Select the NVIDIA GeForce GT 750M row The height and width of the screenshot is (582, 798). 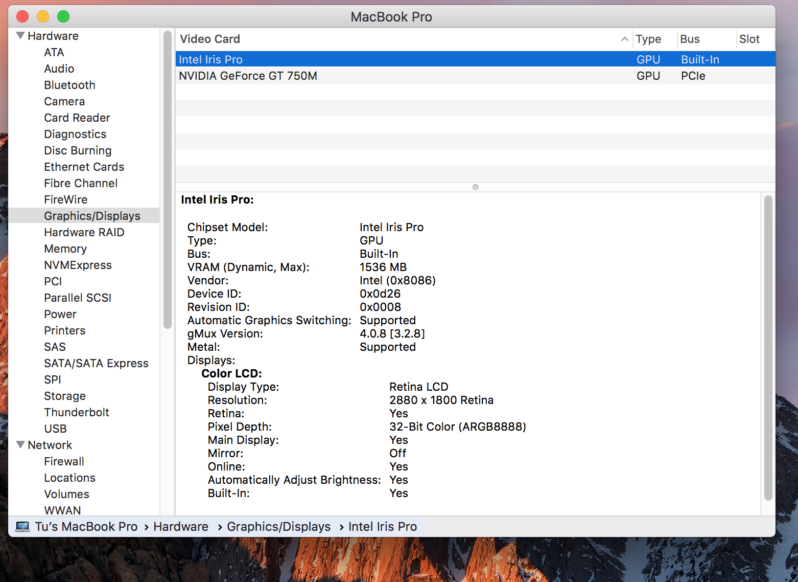coord(248,76)
